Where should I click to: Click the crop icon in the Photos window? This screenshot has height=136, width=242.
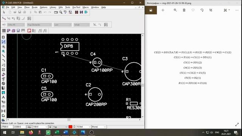[211, 10]
